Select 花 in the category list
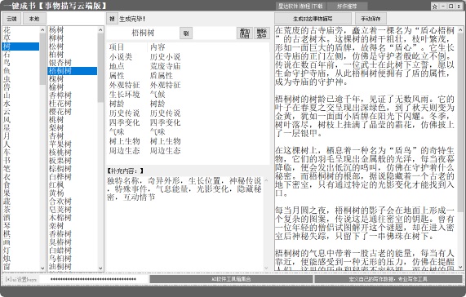 pos(20,30)
